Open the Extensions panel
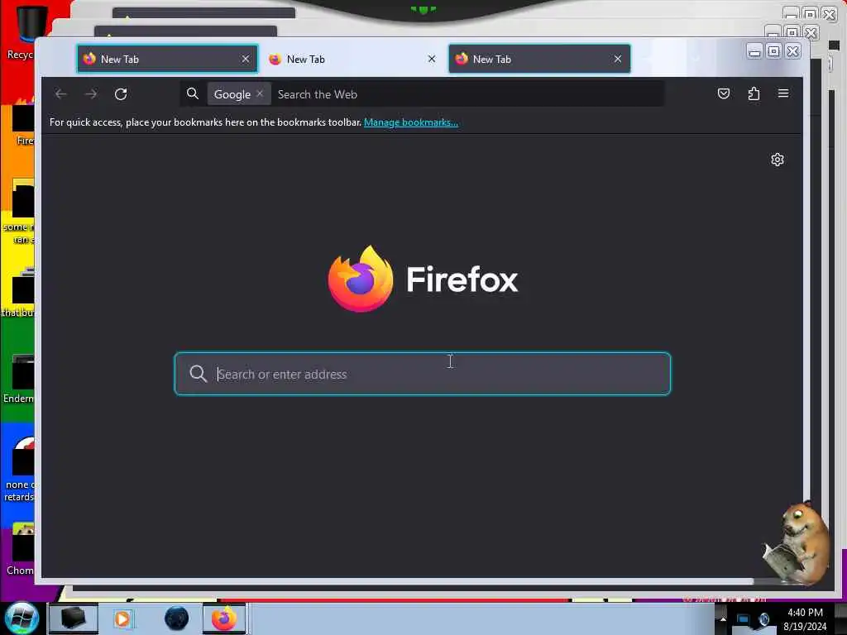The image size is (847, 635). coord(754,94)
